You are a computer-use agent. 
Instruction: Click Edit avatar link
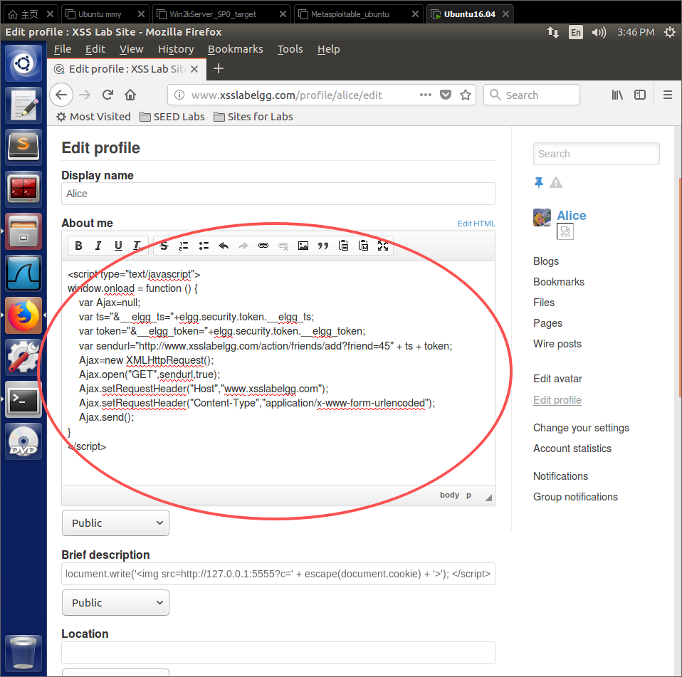point(557,379)
